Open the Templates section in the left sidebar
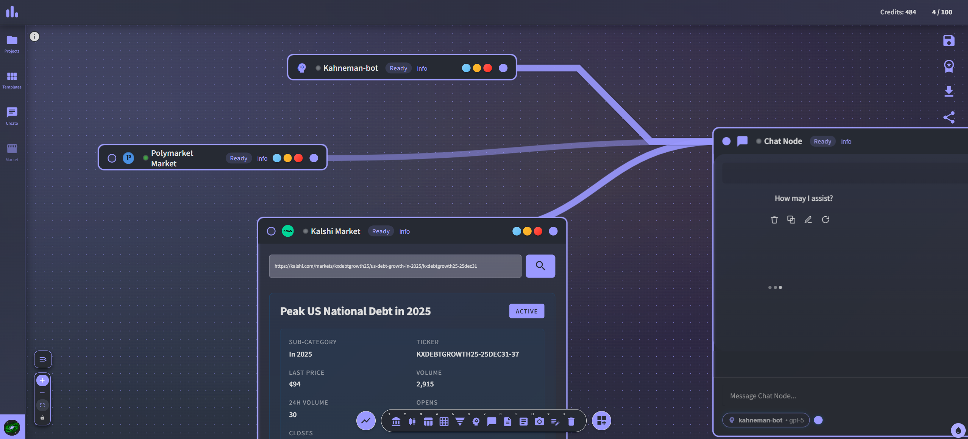The height and width of the screenshot is (439, 968). point(12,80)
